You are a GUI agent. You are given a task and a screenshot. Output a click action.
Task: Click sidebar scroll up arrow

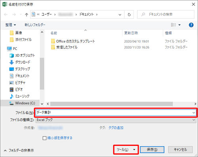(42, 32)
